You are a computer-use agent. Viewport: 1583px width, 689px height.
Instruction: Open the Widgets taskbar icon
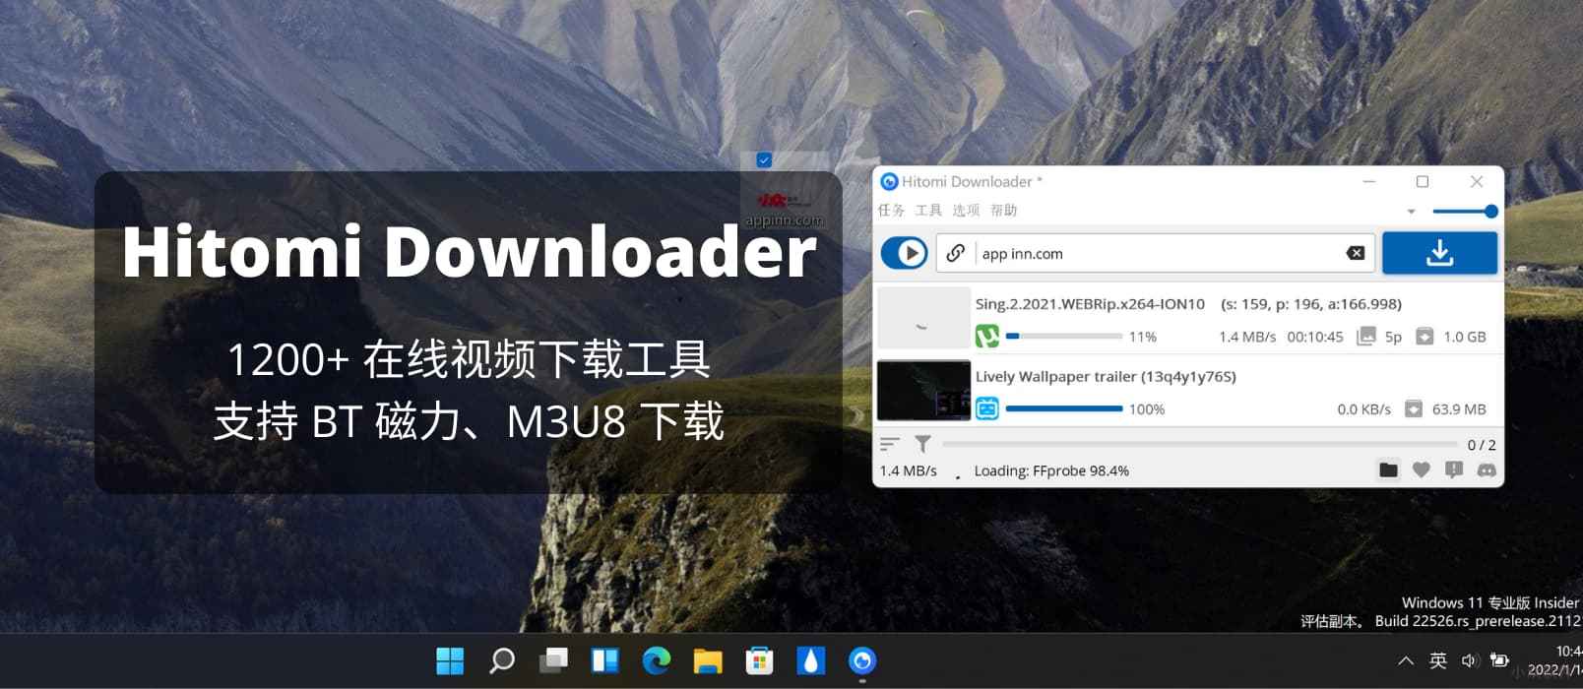coord(604,660)
